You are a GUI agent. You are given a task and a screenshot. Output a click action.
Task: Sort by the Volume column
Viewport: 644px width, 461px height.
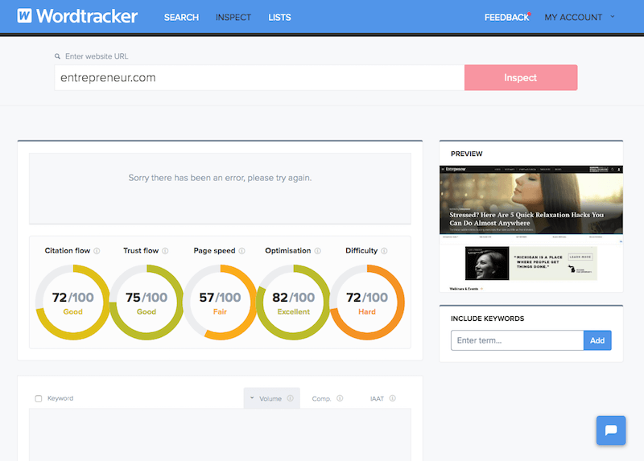[270, 398]
